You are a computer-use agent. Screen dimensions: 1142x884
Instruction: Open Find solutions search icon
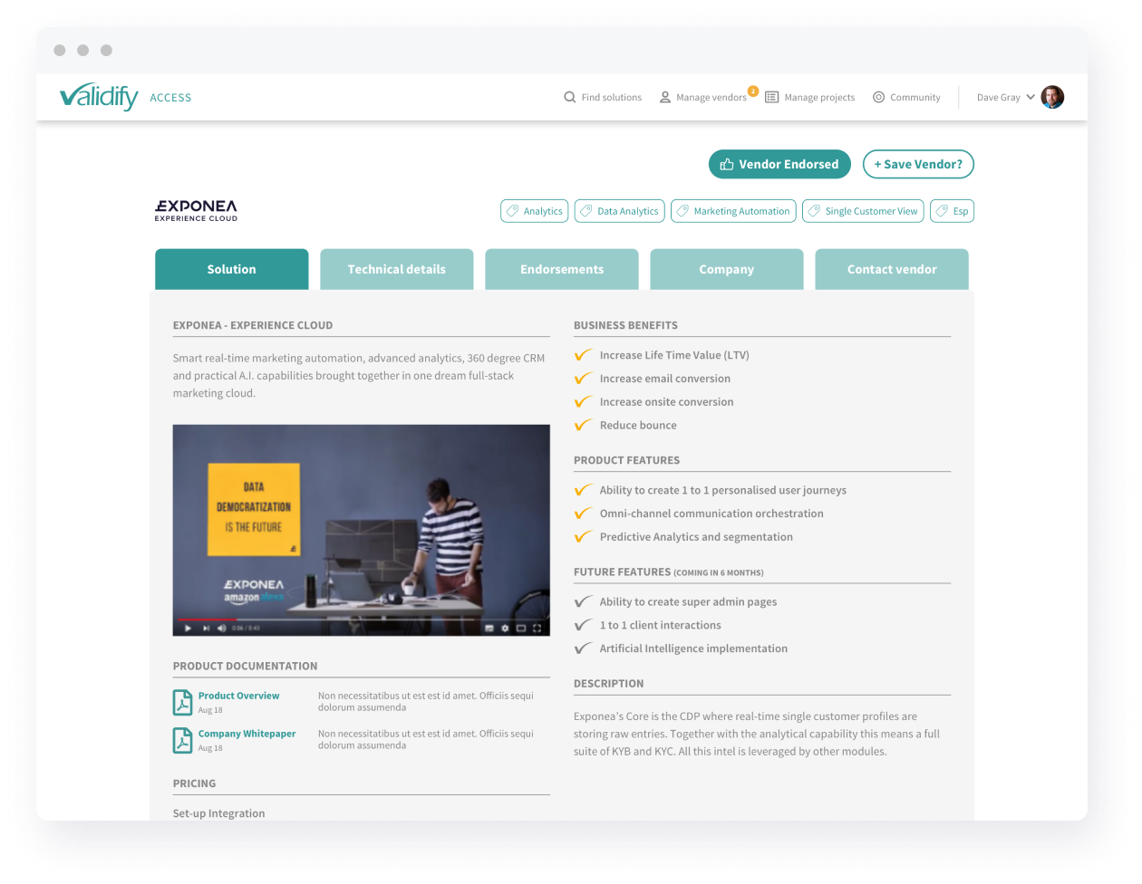tap(570, 97)
